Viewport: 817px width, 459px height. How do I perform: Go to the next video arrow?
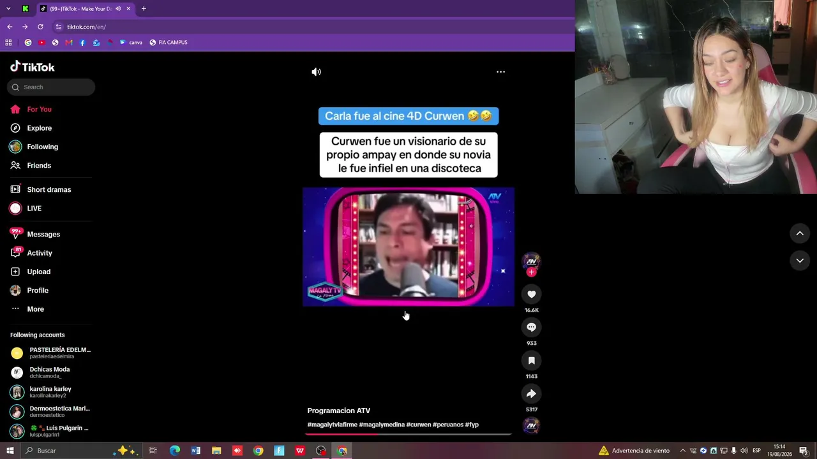(800, 260)
